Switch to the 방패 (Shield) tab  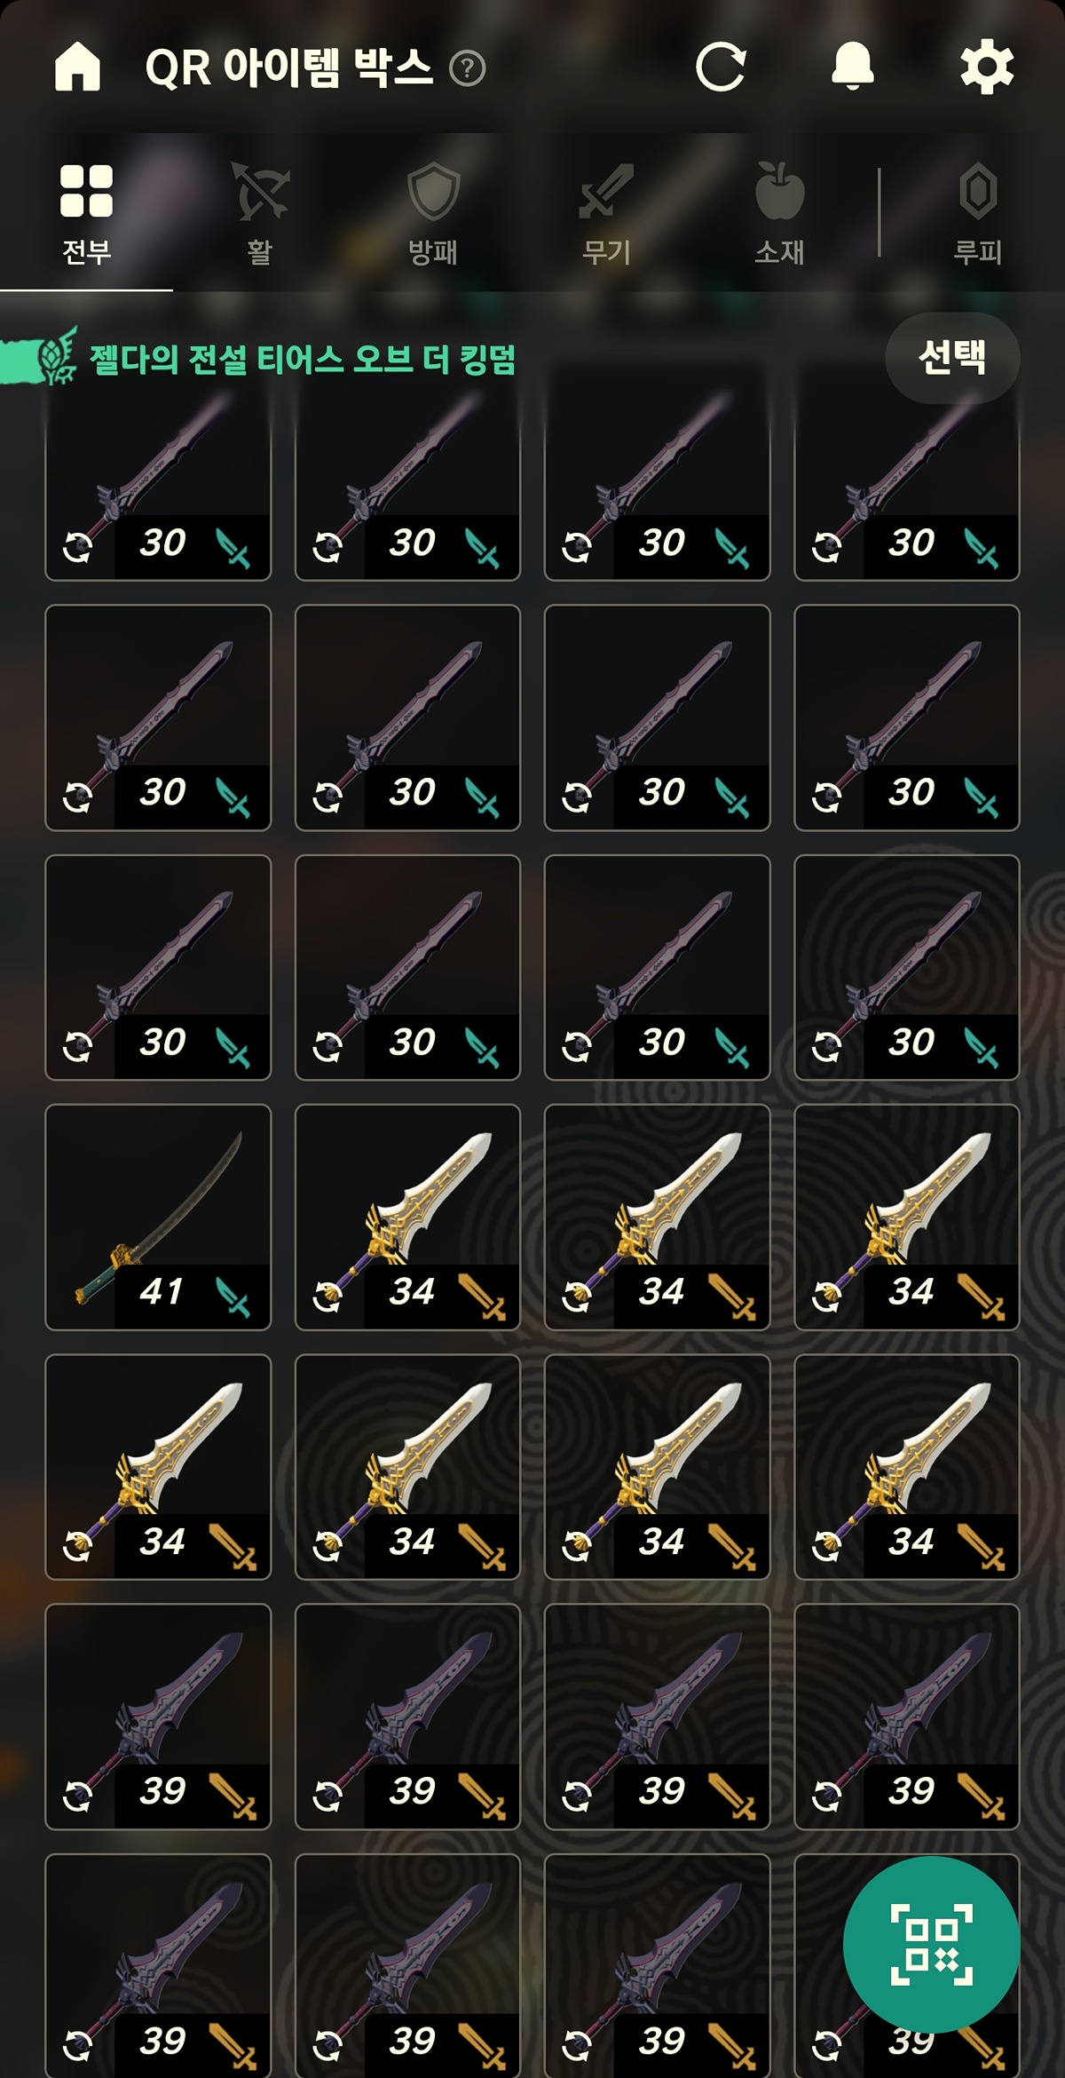tap(433, 214)
